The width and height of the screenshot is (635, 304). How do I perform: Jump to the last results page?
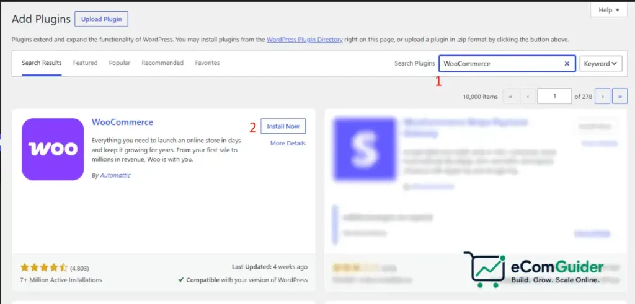(620, 97)
